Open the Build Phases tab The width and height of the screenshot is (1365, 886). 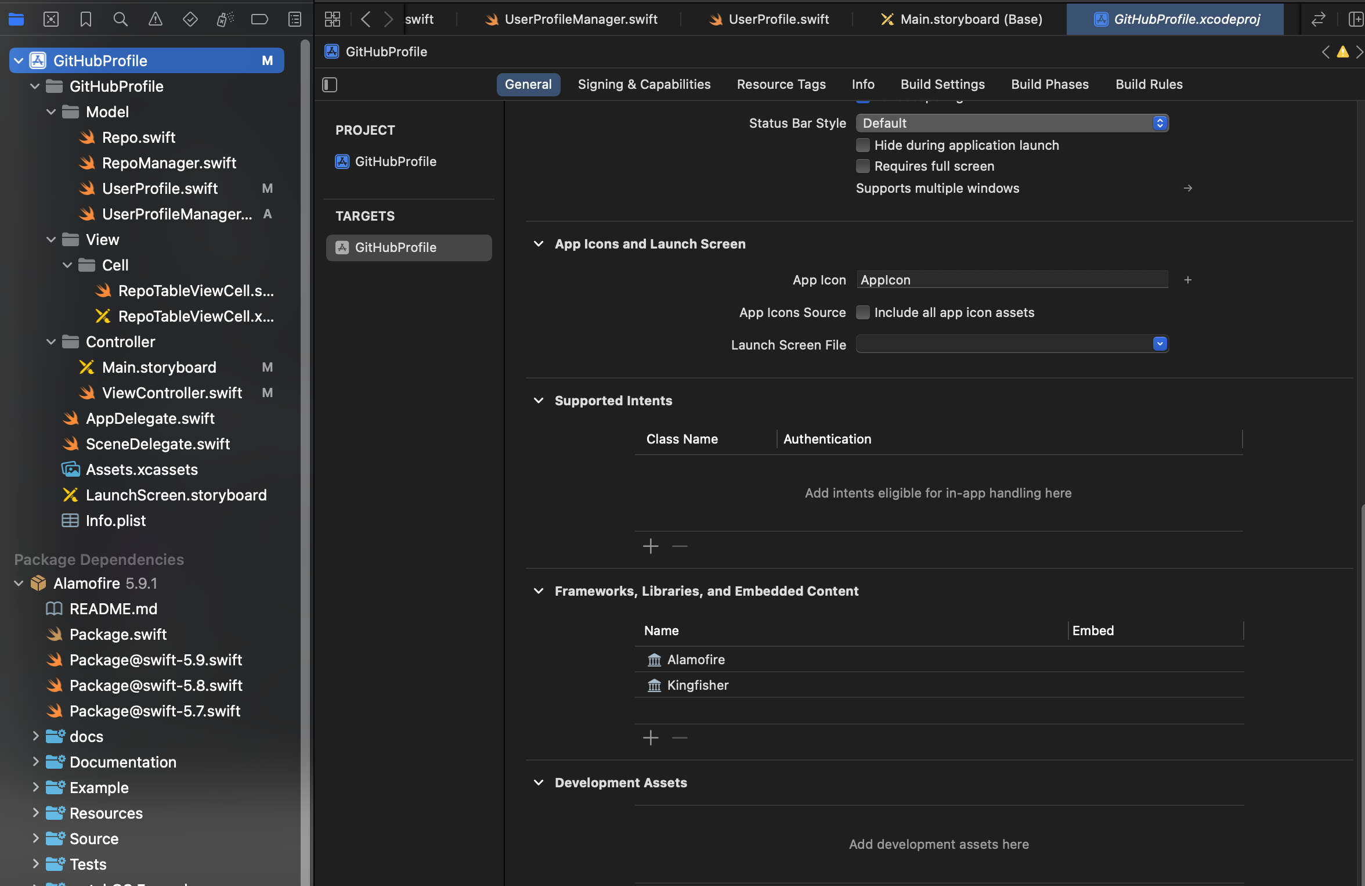(x=1050, y=84)
